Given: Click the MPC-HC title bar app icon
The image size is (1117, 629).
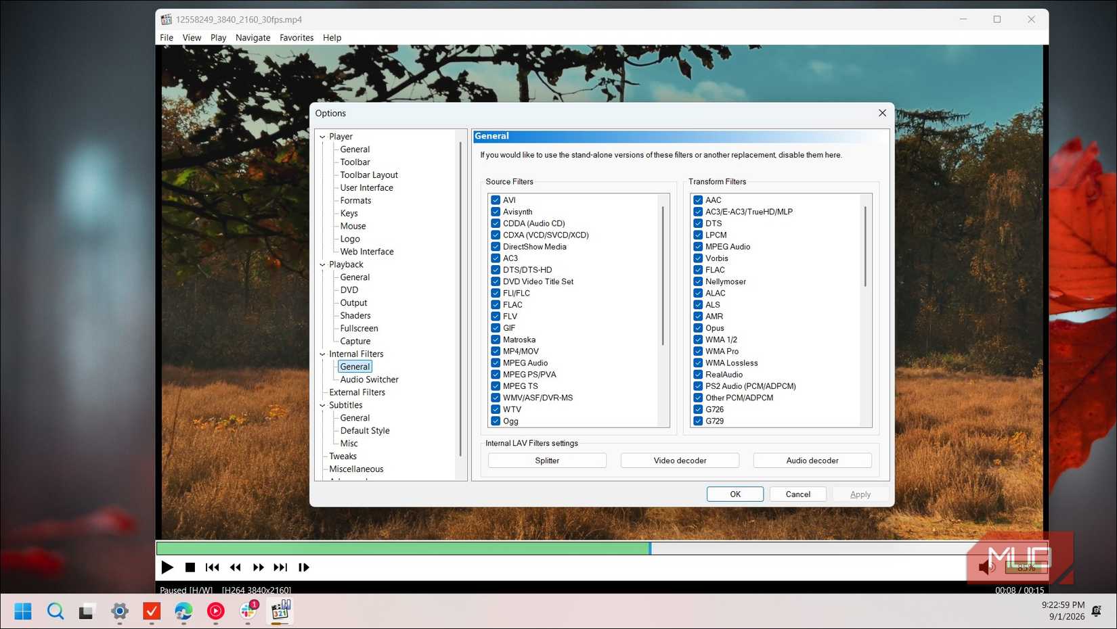Looking at the screenshot, I should tap(166, 20).
